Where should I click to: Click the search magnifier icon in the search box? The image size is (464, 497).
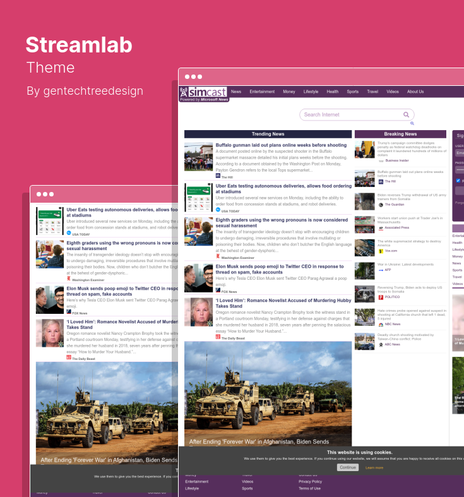pyautogui.click(x=406, y=115)
